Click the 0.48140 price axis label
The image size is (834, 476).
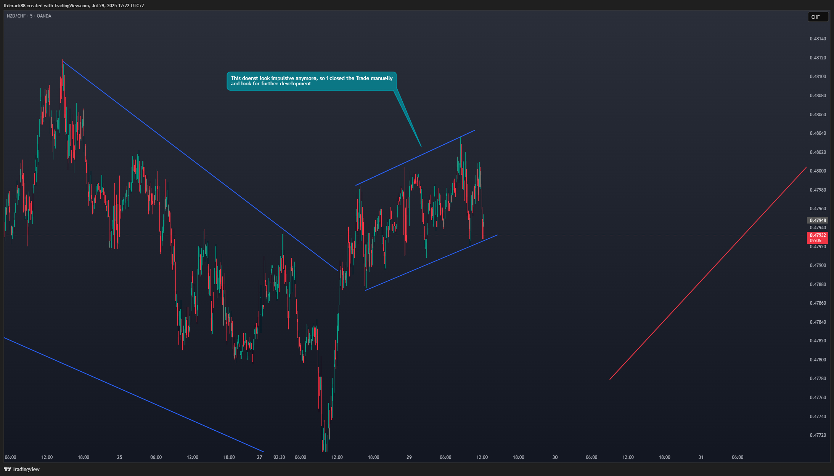[818, 39]
